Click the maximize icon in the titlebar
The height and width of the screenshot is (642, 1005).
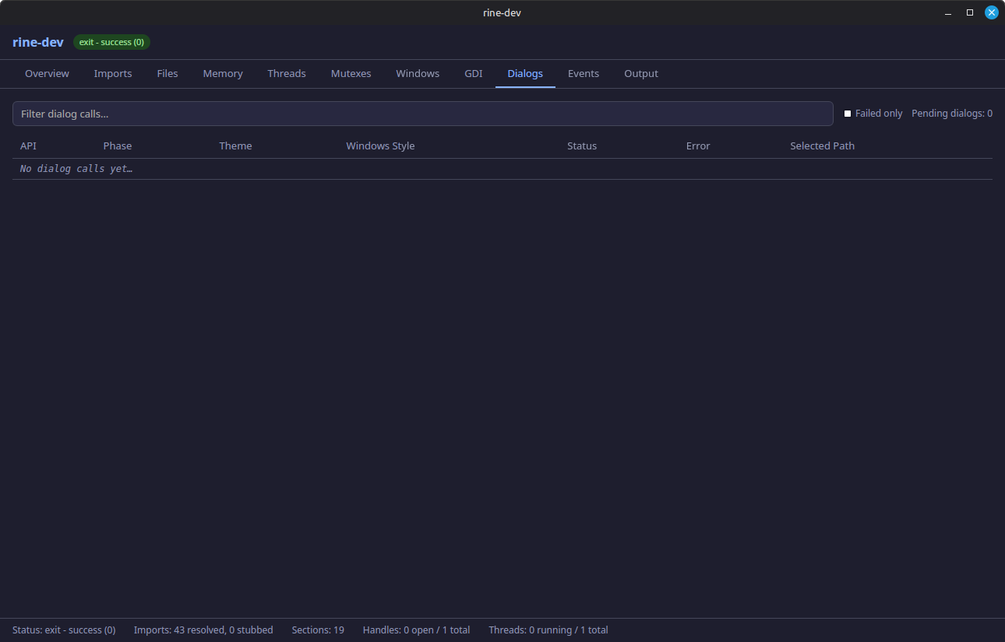[969, 12]
